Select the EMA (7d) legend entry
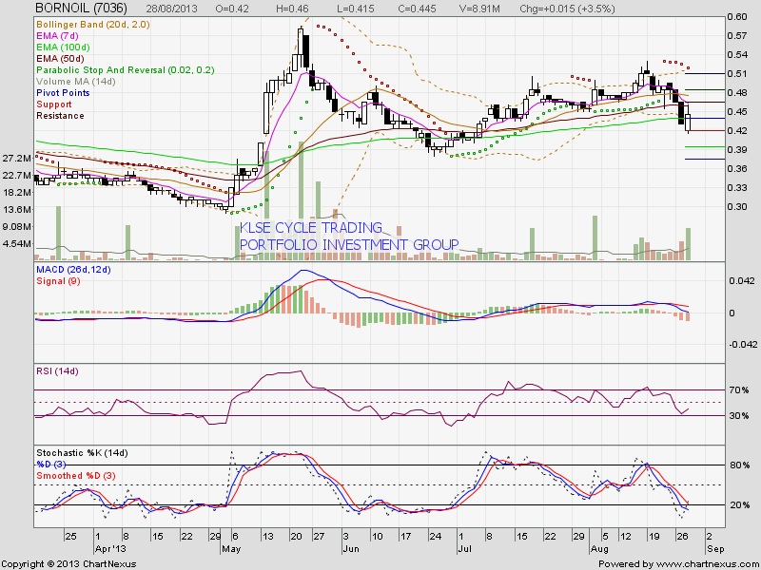 coord(57,36)
